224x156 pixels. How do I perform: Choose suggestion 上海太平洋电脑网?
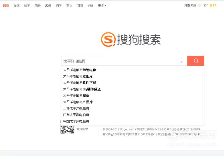tap(133, 108)
